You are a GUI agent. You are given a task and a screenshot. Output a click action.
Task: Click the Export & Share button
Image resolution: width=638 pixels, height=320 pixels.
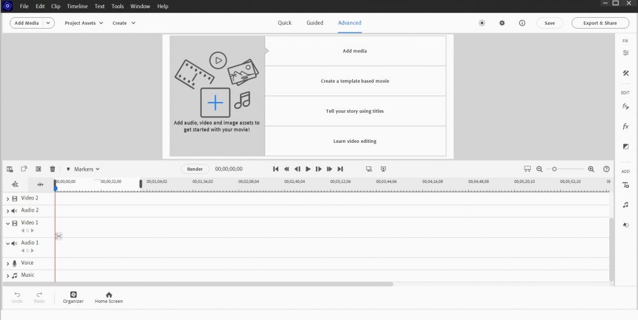point(600,23)
